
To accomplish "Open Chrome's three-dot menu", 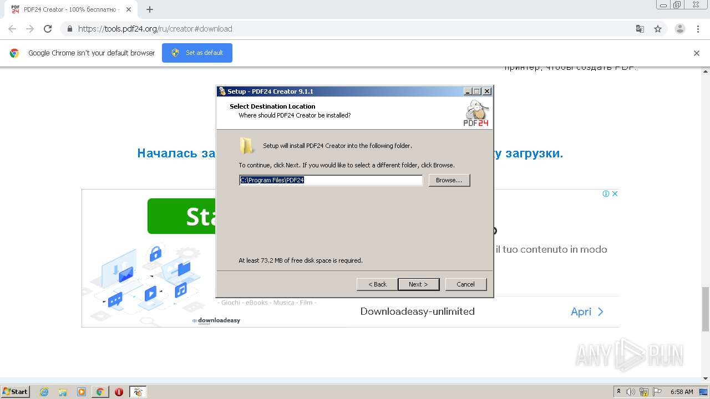I will click(698, 29).
